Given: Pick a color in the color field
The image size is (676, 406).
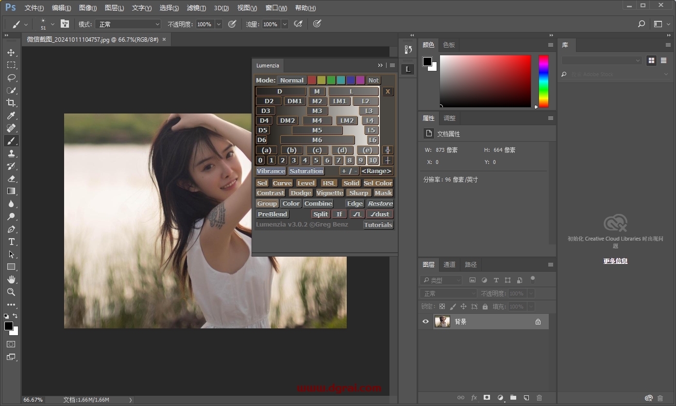Looking at the screenshot, I should click(485, 81).
